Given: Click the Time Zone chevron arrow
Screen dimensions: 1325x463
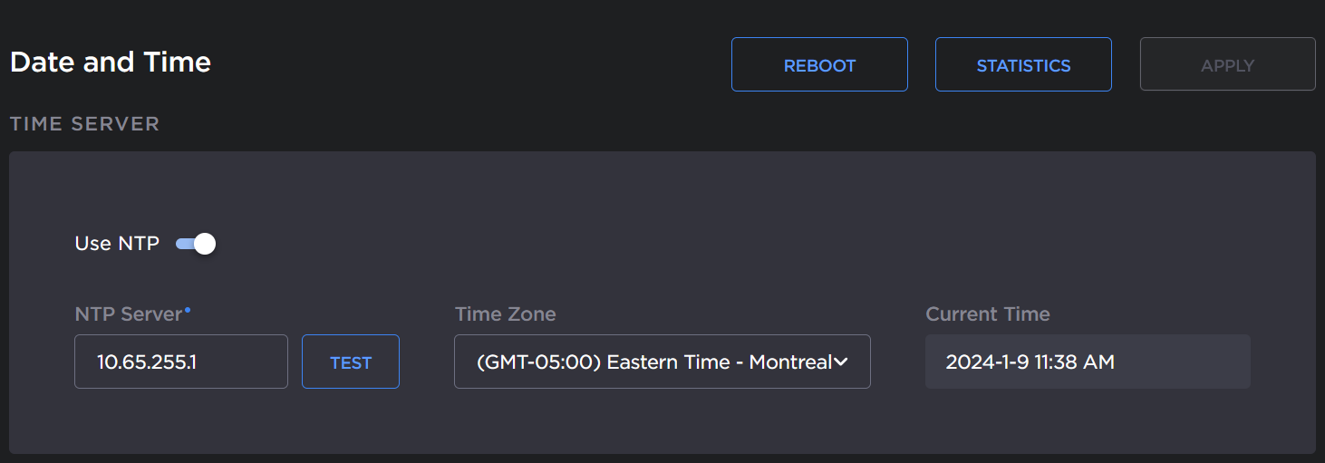Looking at the screenshot, I should click(x=840, y=362).
